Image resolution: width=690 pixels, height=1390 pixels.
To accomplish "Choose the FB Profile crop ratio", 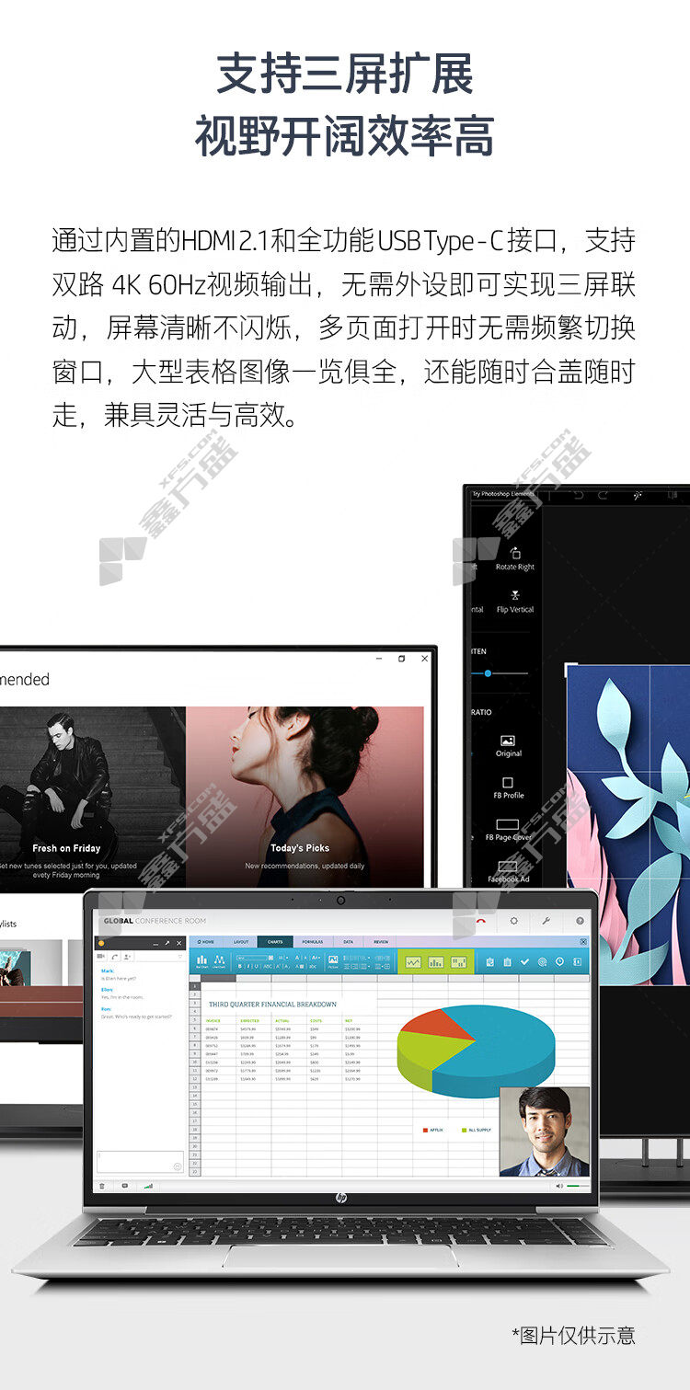I will (508, 783).
